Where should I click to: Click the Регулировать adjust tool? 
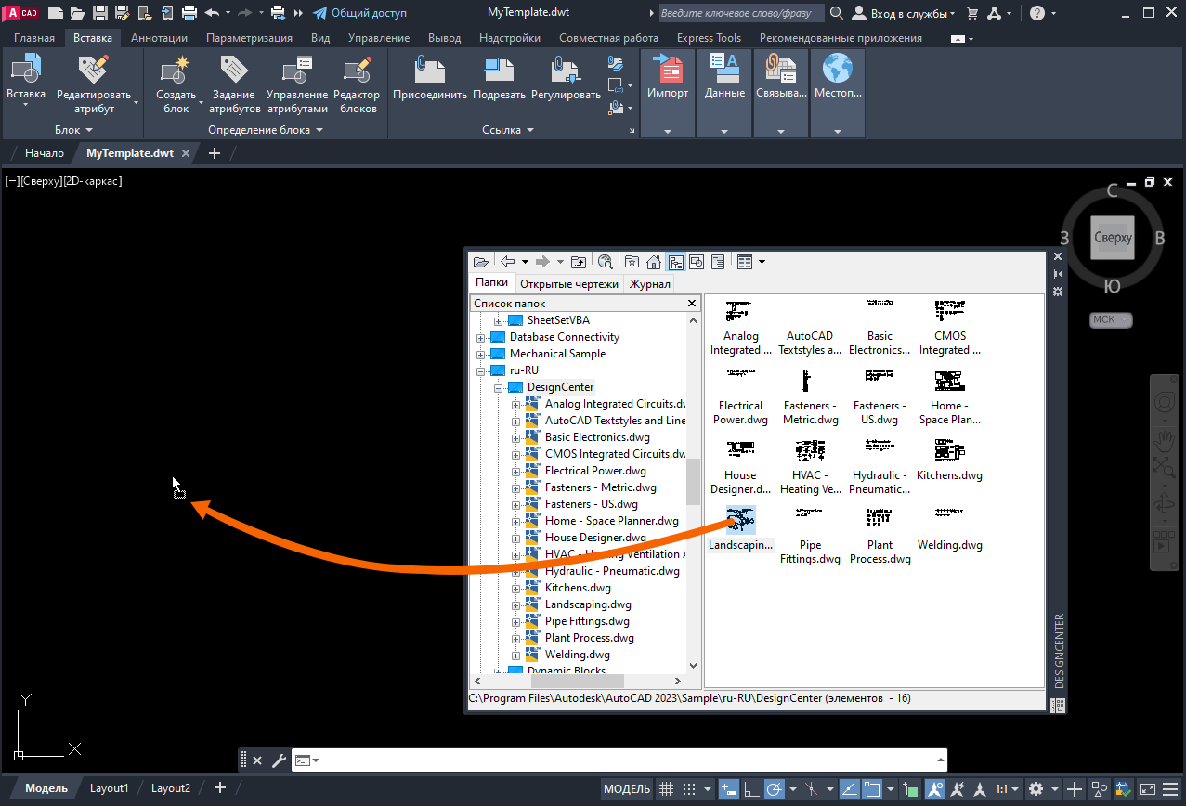coord(566,78)
